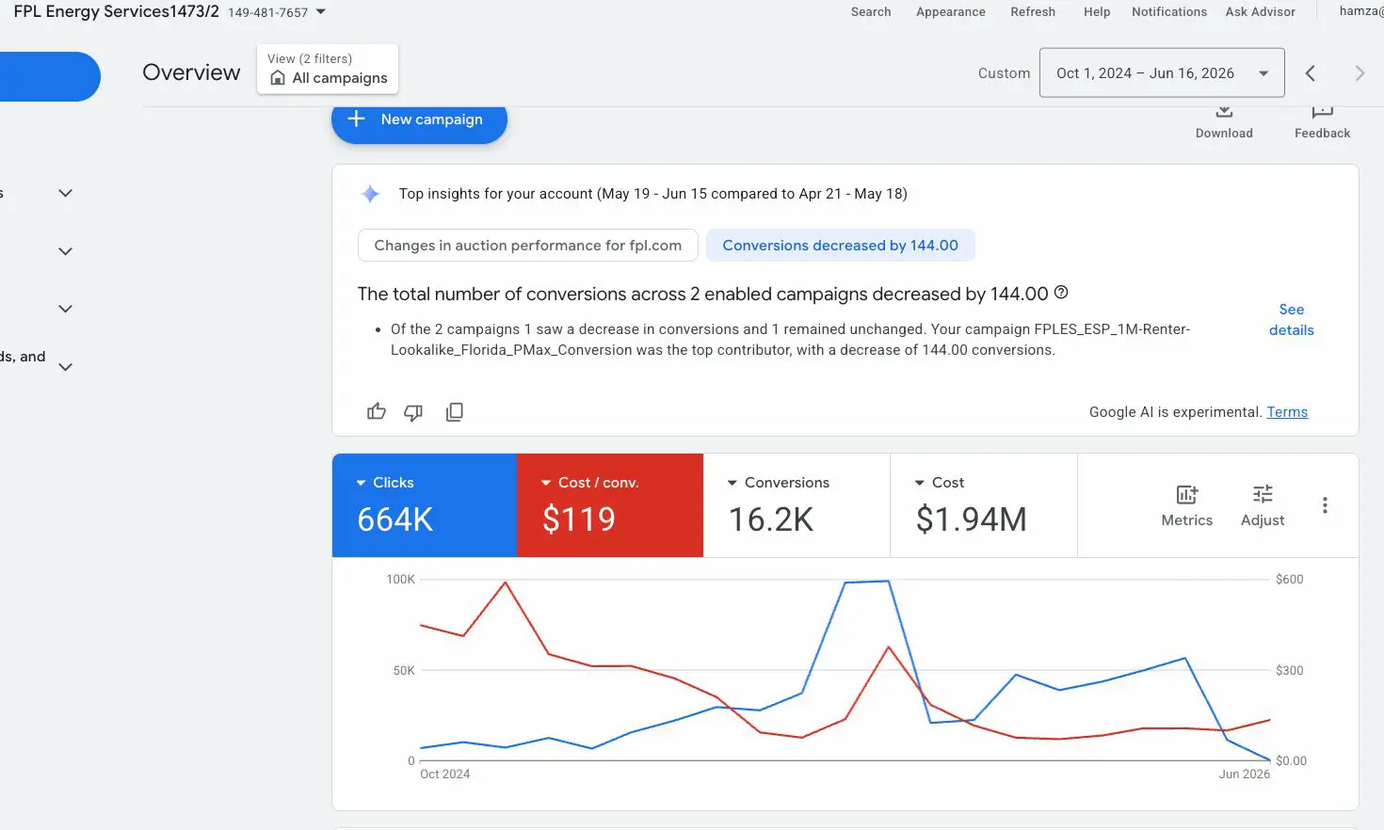The width and height of the screenshot is (1384, 830).
Task: Select Conversions decreased by 144.00 insight
Action: tap(840, 246)
